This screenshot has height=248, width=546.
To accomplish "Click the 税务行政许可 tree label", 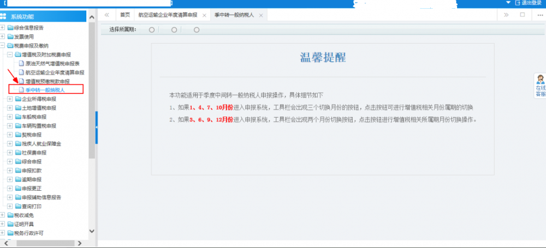I will 29,233.
